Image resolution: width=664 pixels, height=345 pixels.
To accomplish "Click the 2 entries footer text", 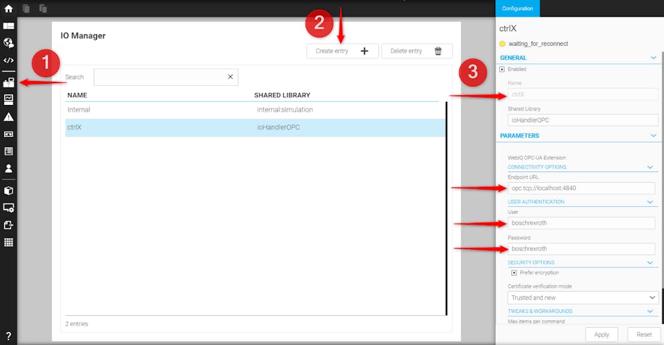I will point(76,324).
